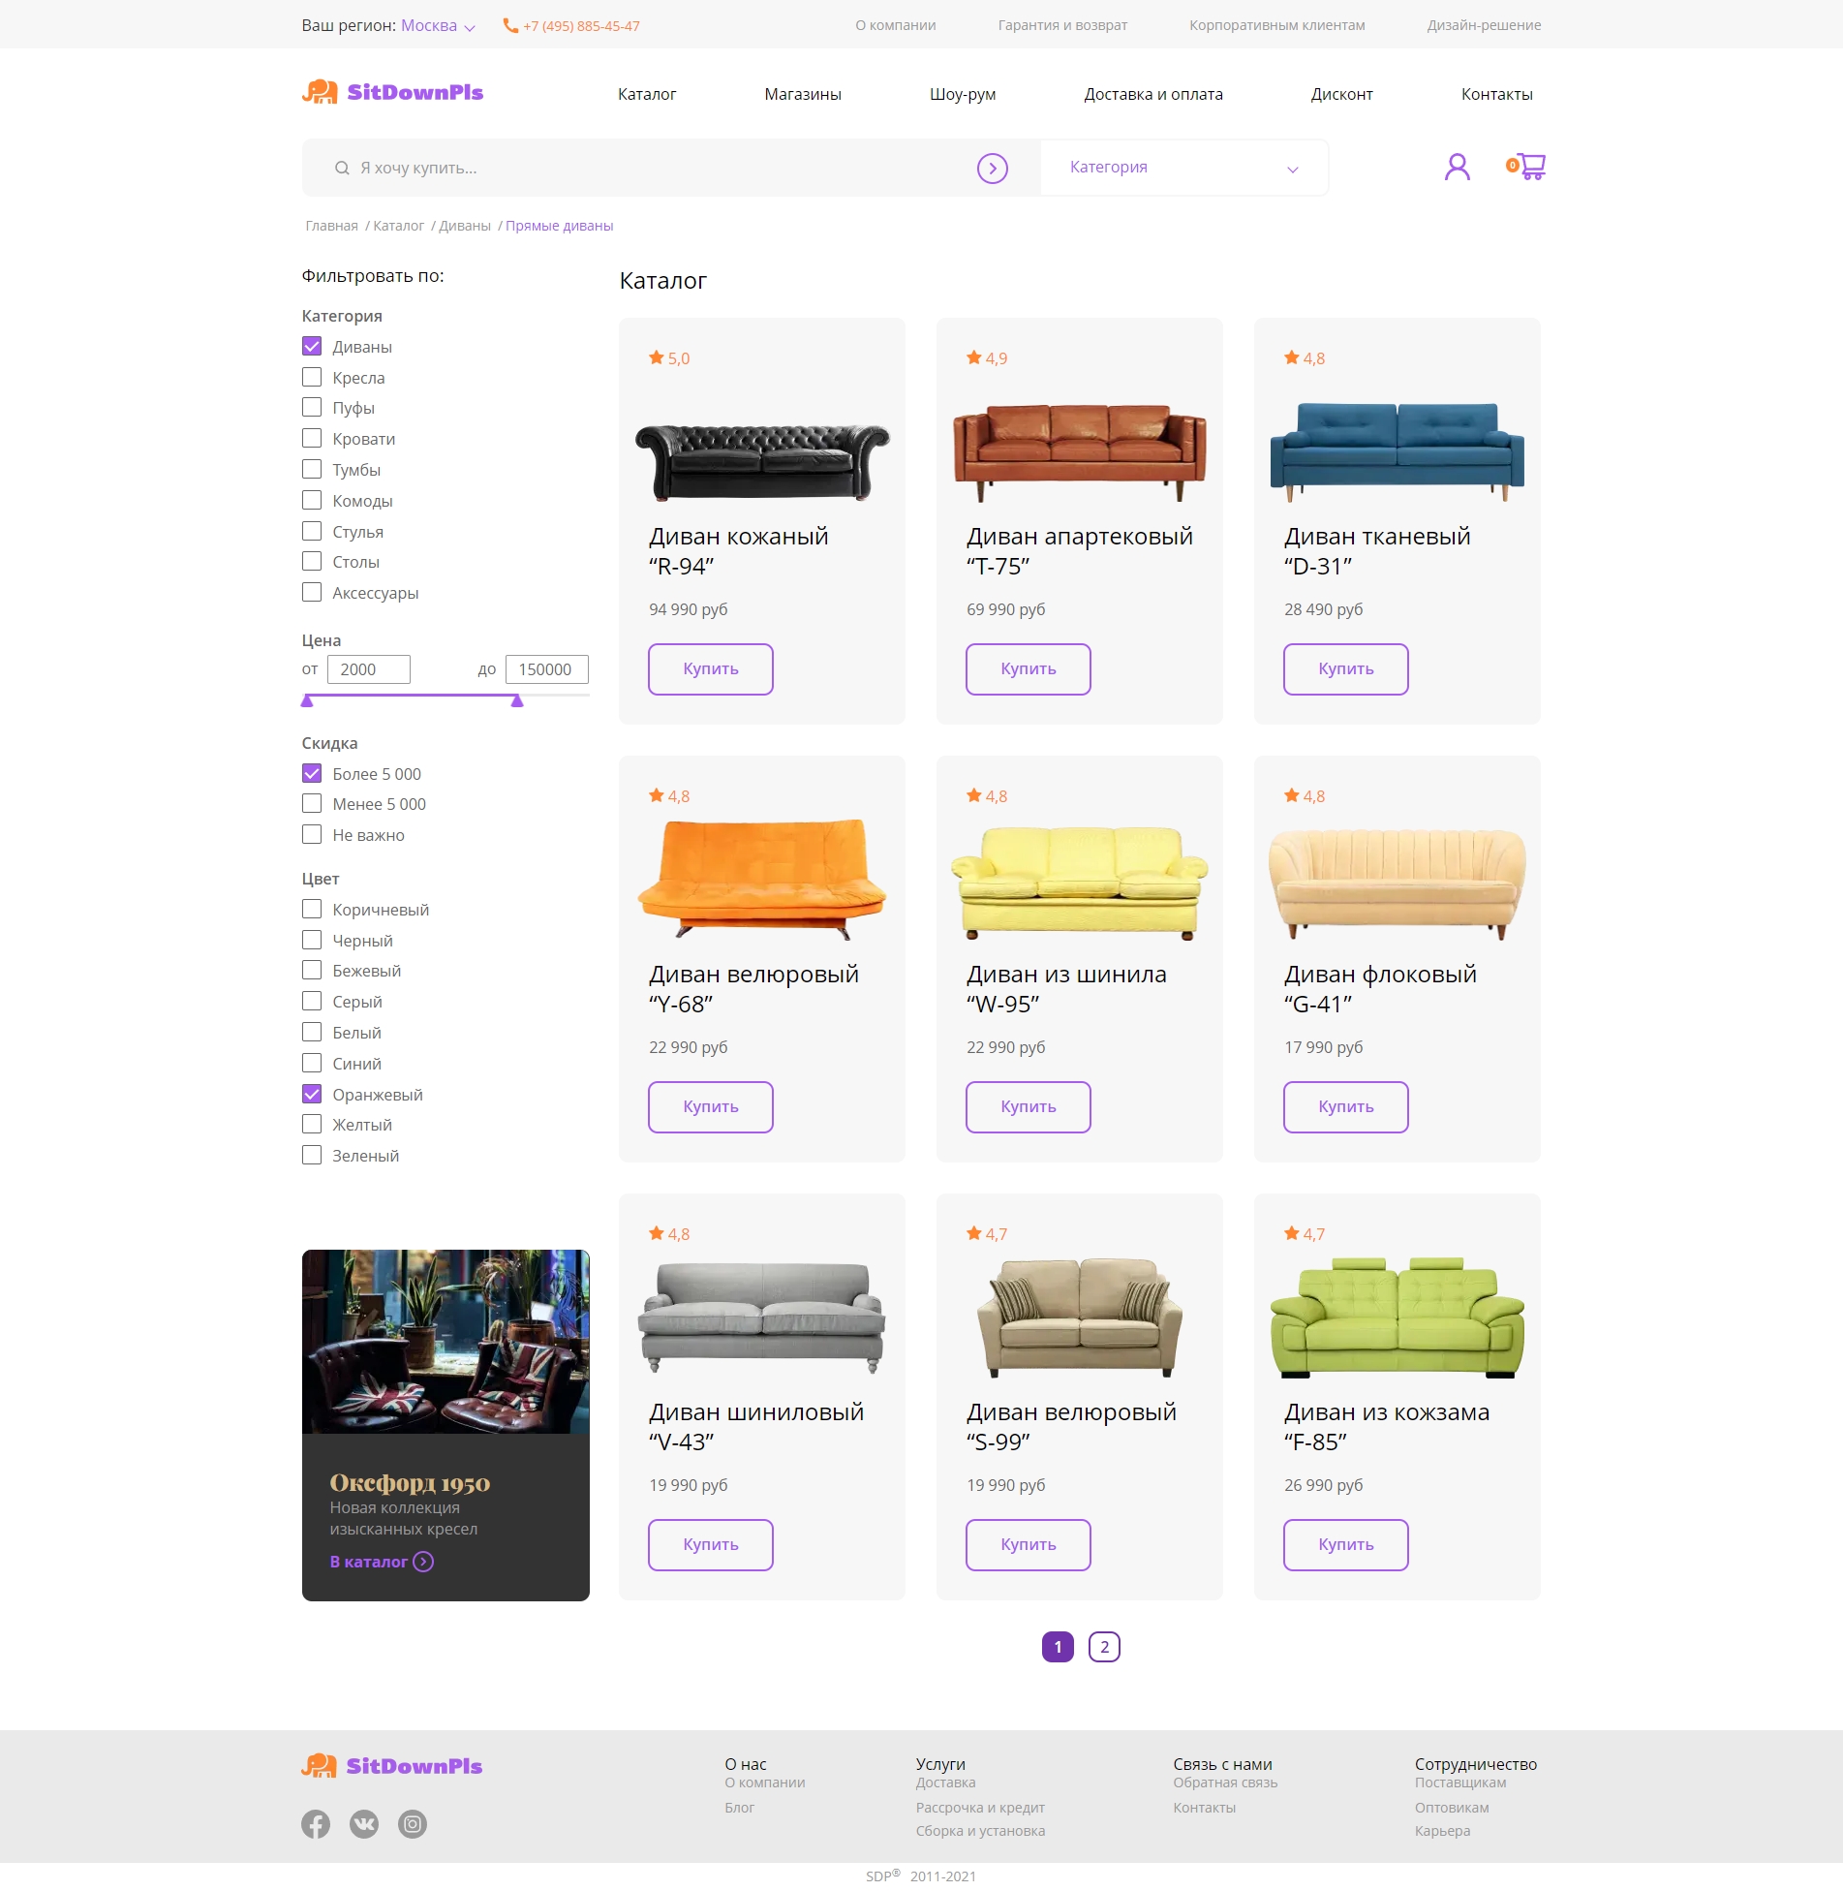The width and height of the screenshot is (1843, 1891).
Task: Click the magnifier icon in search field
Action: pos(341,169)
